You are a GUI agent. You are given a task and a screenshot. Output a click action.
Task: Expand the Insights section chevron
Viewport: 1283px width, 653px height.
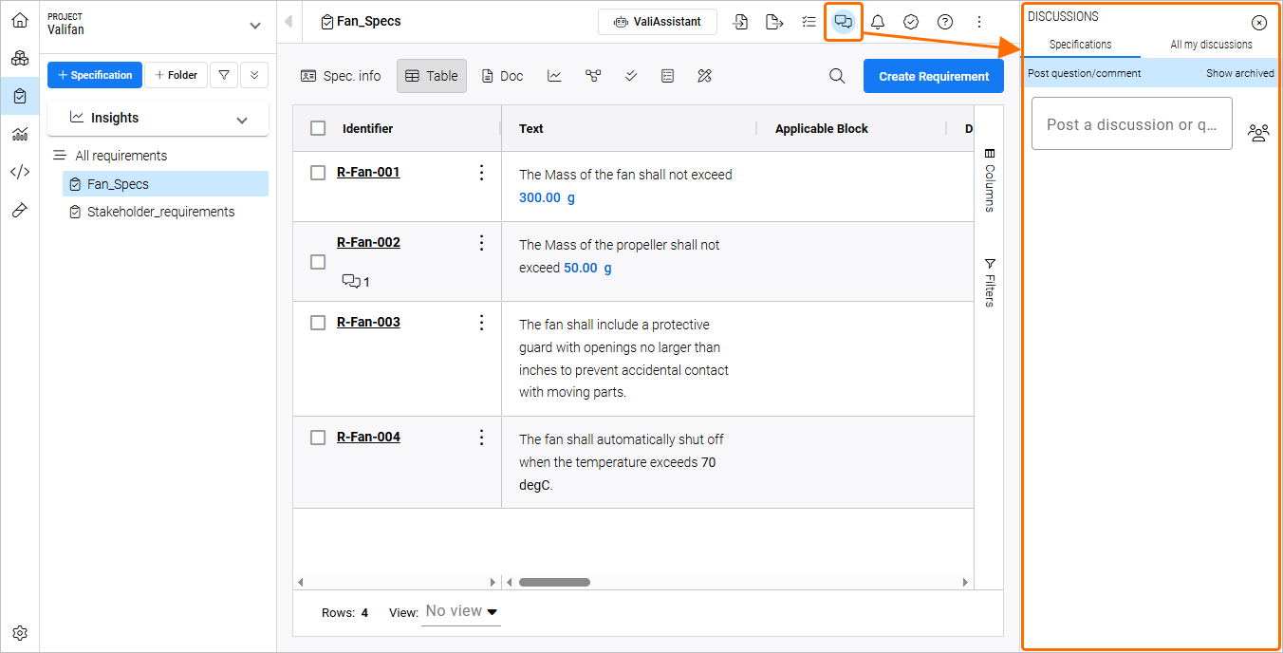pyautogui.click(x=242, y=120)
